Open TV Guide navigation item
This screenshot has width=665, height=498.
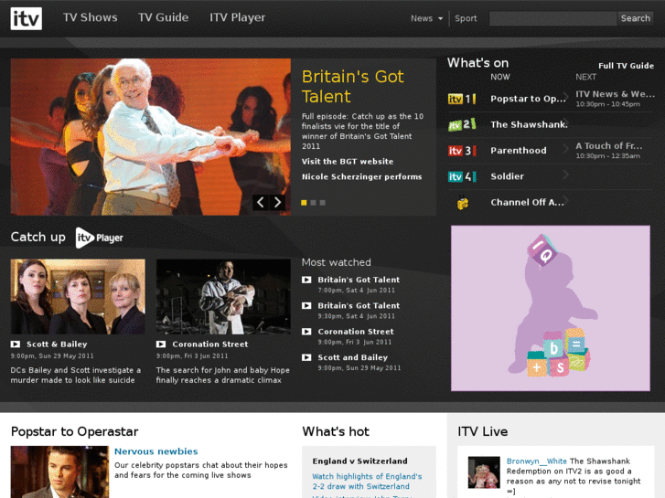tap(164, 17)
